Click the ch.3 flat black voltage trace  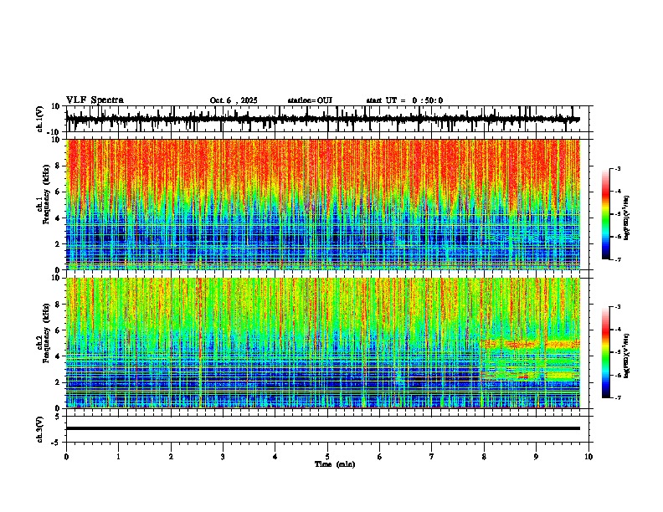pyautogui.click(x=323, y=428)
